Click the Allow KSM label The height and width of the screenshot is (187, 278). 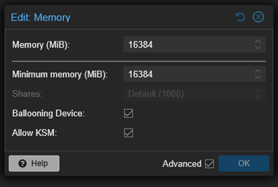coord(35,133)
